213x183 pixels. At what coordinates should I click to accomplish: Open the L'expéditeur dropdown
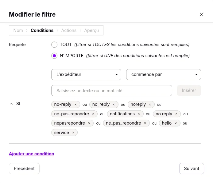pos(87,74)
